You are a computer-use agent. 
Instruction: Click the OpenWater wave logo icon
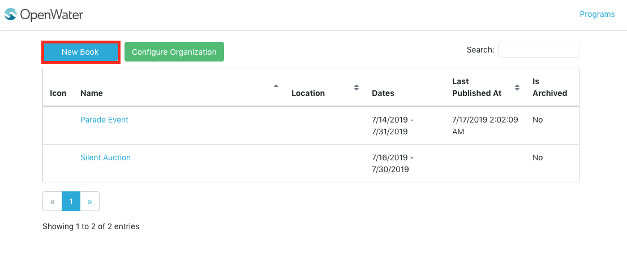point(10,14)
